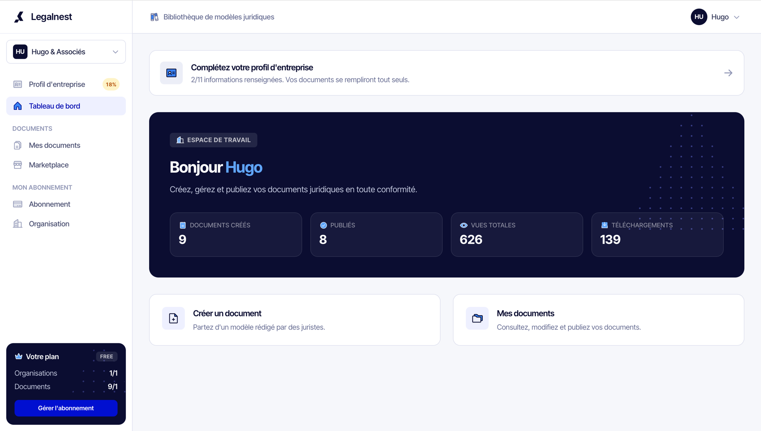
Task: Click the Votre plan crown icon
Action: 19,356
